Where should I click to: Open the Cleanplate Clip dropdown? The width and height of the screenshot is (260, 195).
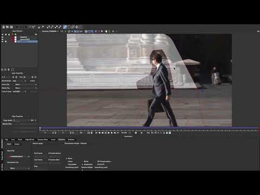click(x=19, y=168)
